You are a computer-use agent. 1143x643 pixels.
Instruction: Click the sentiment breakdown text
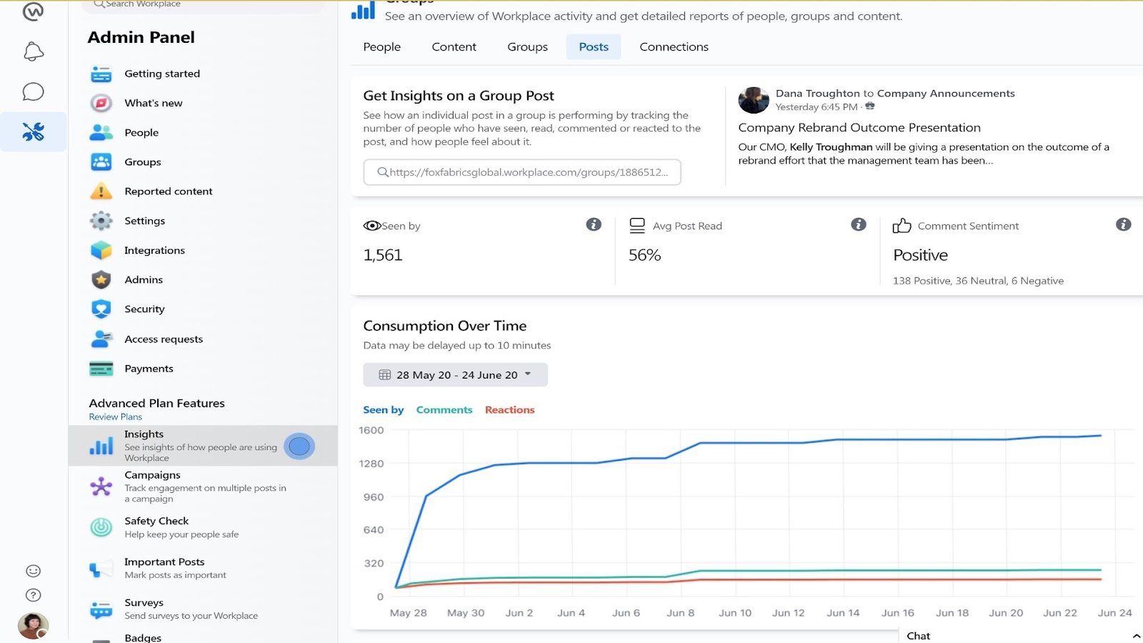(x=978, y=281)
